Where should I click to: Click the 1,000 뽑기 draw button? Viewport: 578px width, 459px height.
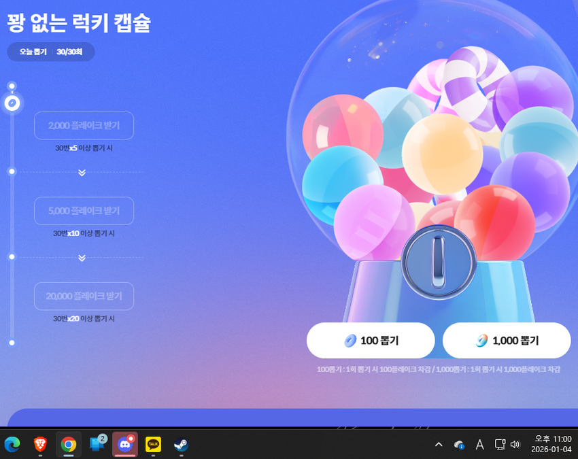(x=507, y=340)
